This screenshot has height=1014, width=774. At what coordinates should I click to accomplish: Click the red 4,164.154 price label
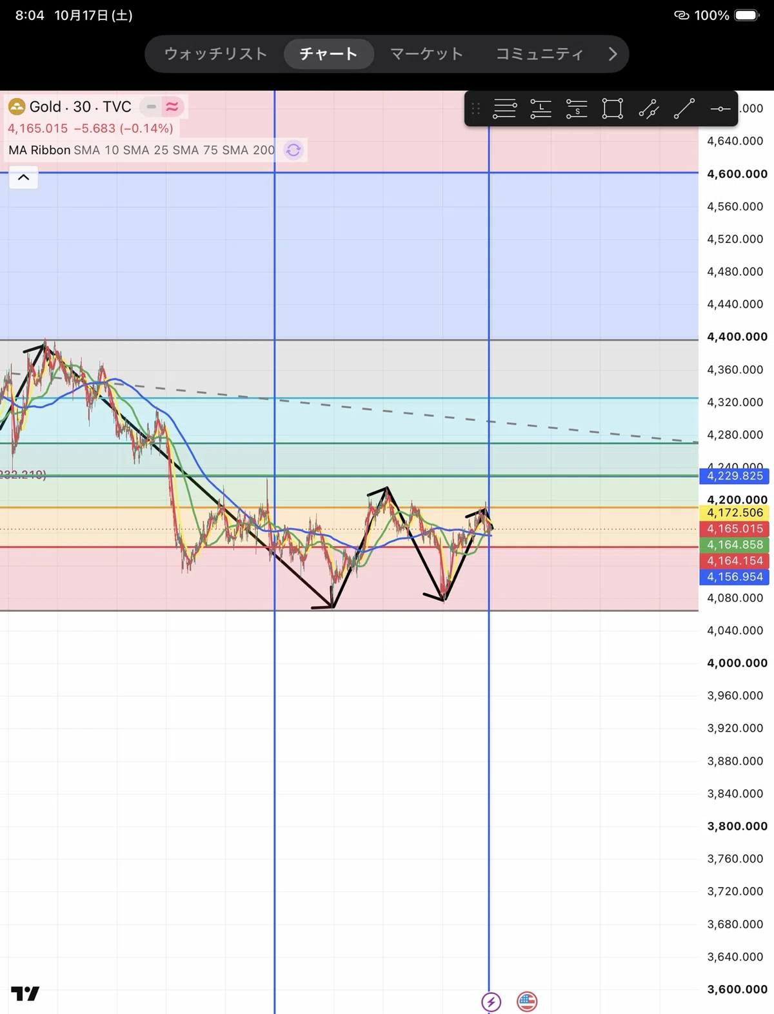tap(735, 561)
